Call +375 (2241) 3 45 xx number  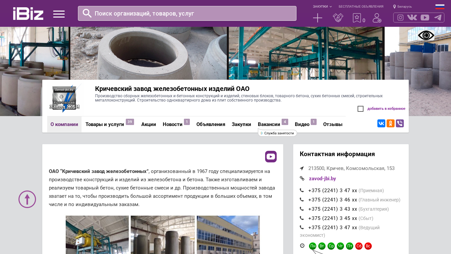coord(333,218)
